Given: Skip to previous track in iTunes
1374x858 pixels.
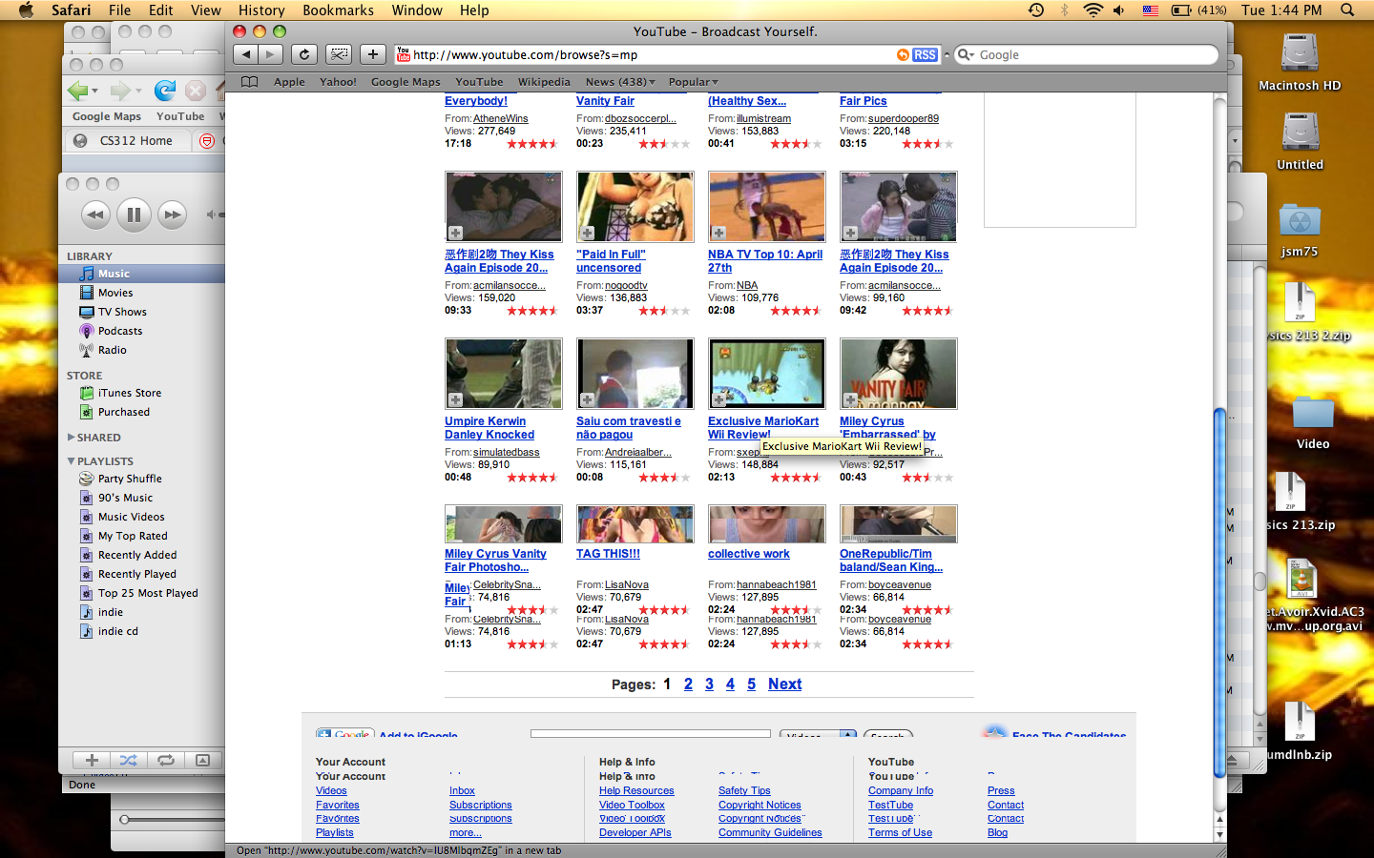Looking at the screenshot, I should click(95, 214).
